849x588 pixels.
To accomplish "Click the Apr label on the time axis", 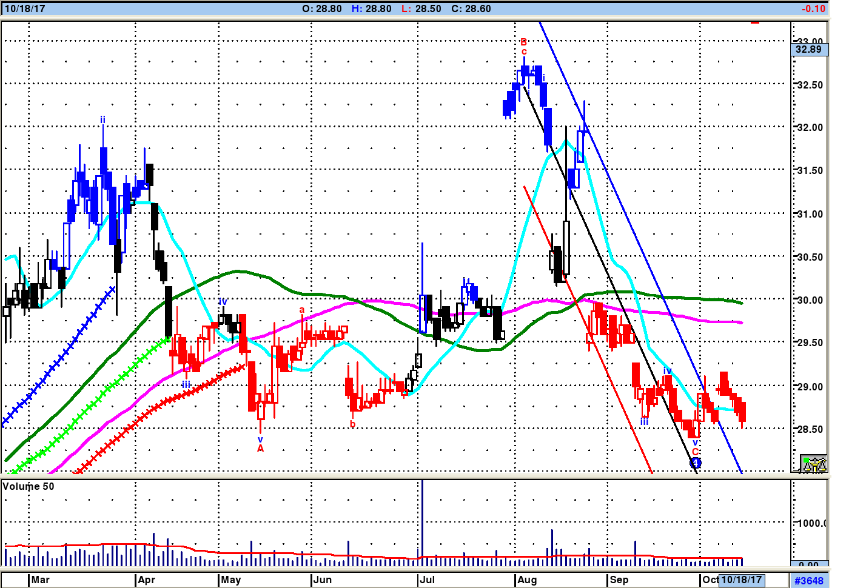I will (x=146, y=580).
